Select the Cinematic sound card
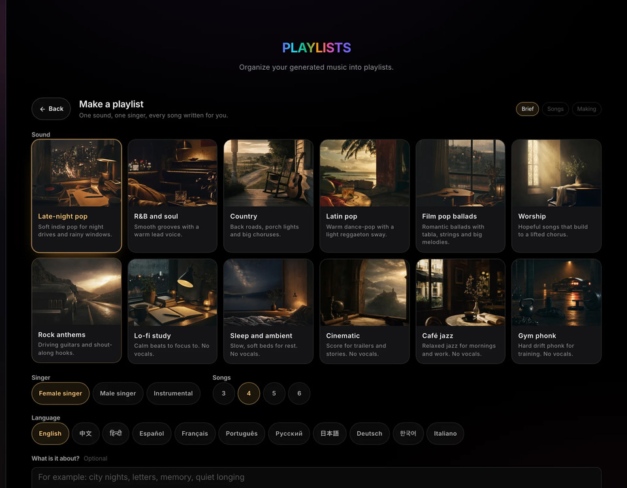This screenshot has height=488, width=627. (x=364, y=311)
